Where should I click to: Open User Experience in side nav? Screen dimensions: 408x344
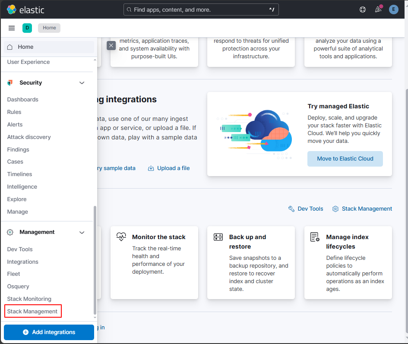[x=28, y=62]
